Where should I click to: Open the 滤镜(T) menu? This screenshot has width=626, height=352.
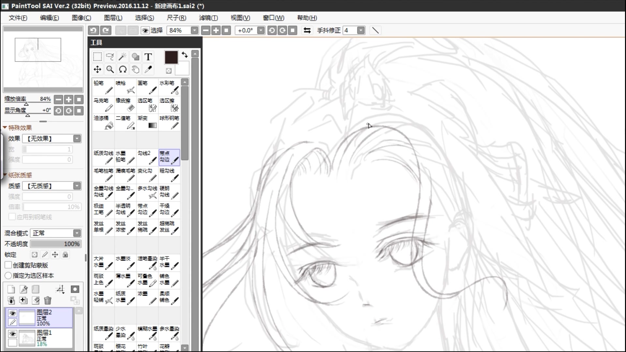click(x=208, y=18)
